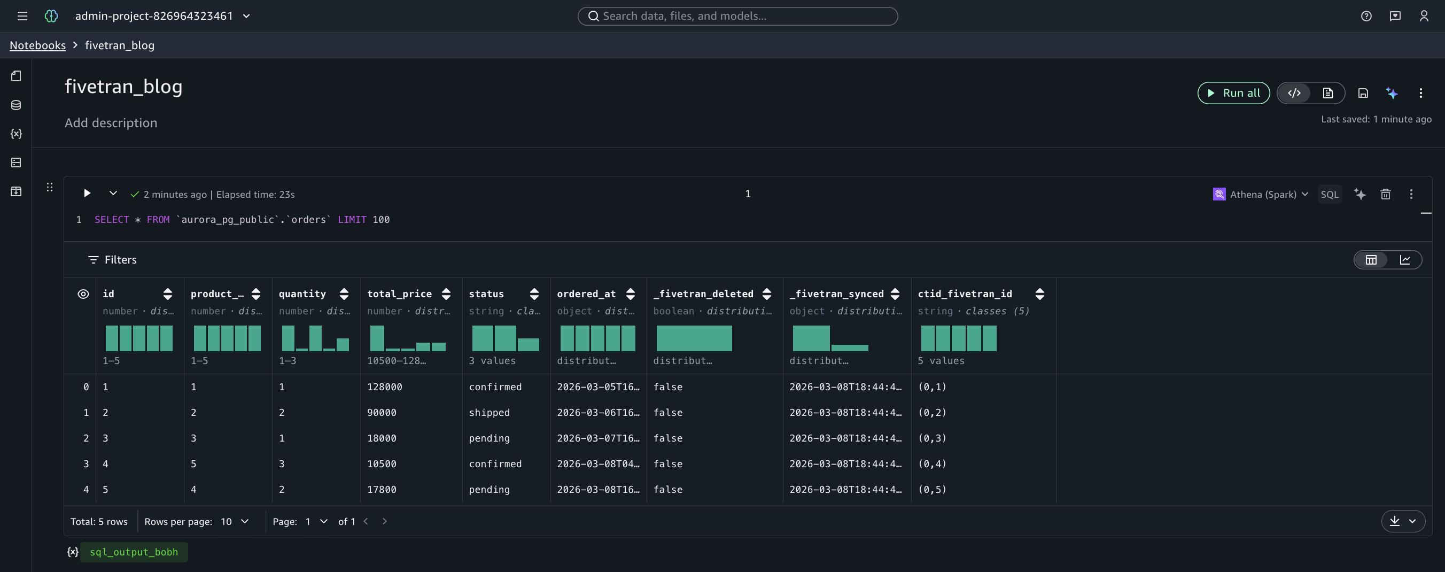
Task: Open the user profile icon
Action: coord(1424,16)
